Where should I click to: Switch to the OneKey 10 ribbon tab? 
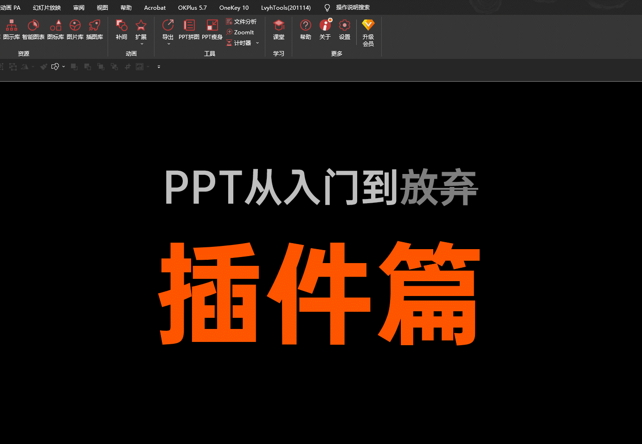pos(234,7)
